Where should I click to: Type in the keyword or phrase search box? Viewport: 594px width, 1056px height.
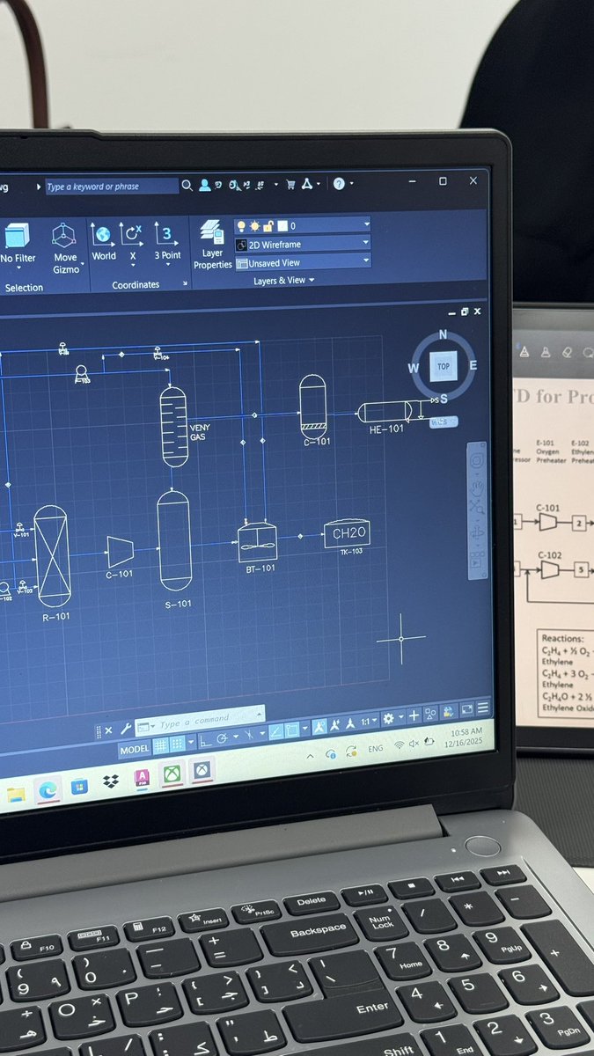[112, 187]
